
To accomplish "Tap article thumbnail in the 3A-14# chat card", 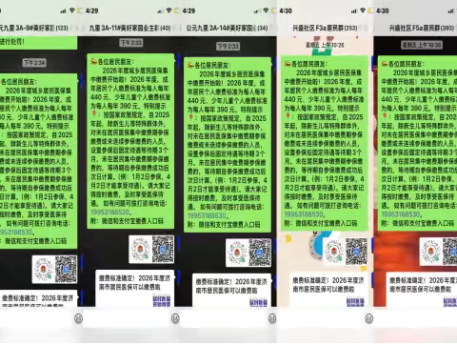I will (258, 302).
